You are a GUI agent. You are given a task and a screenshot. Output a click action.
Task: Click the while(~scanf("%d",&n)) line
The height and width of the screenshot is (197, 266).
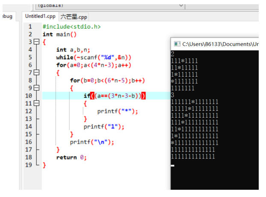(x=94, y=57)
